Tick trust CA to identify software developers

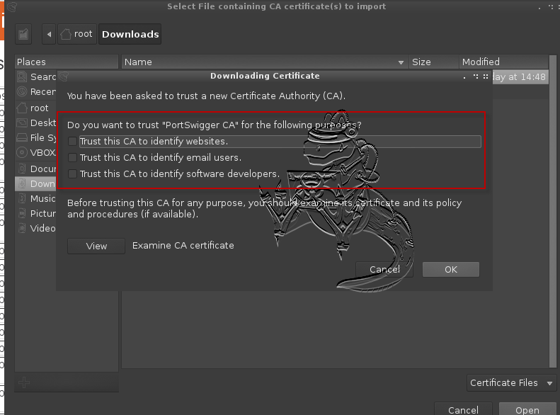72,174
